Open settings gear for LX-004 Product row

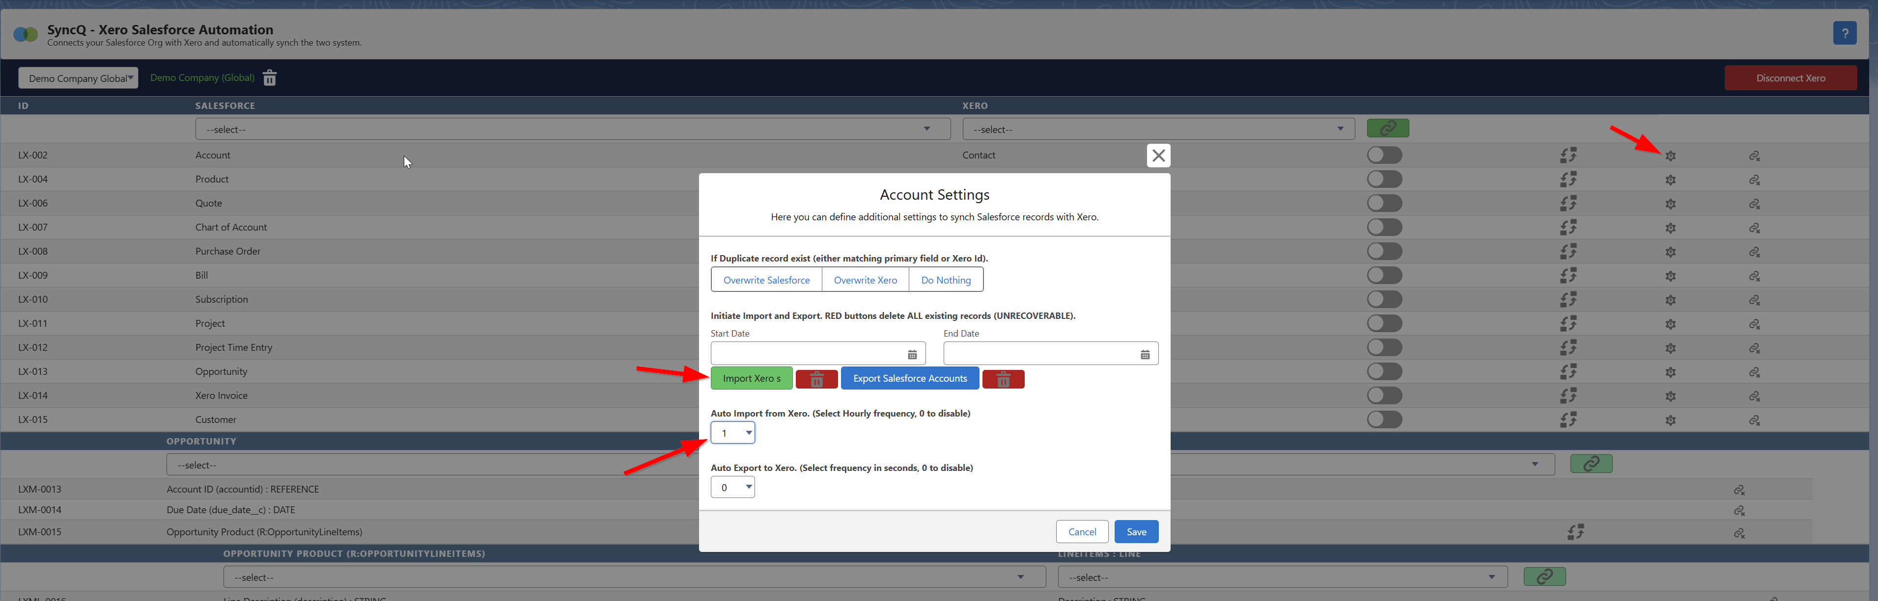[x=1670, y=180]
